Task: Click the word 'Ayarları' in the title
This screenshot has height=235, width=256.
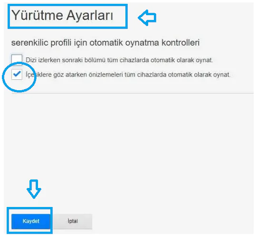Action: tap(90, 16)
